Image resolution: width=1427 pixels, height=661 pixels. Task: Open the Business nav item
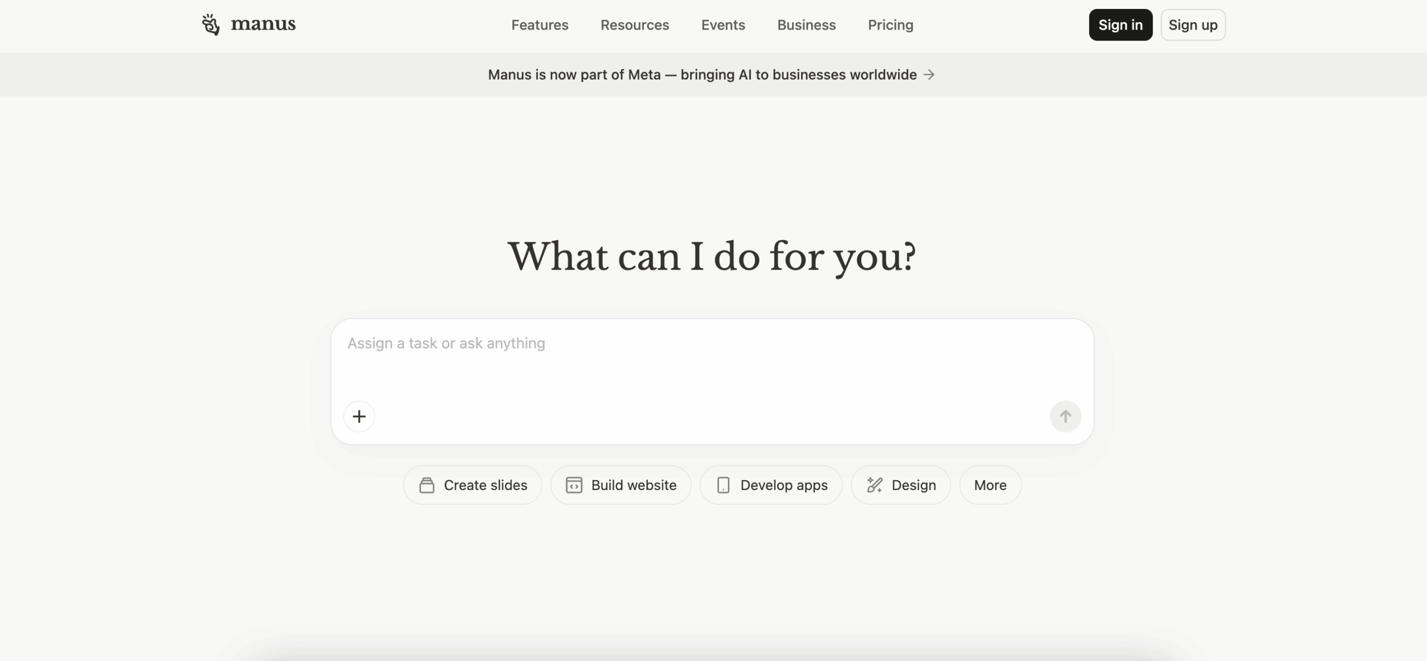(x=806, y=25)
